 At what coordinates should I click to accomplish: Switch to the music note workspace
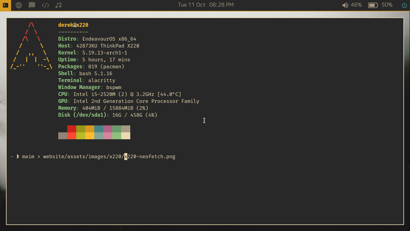[59, 5]
